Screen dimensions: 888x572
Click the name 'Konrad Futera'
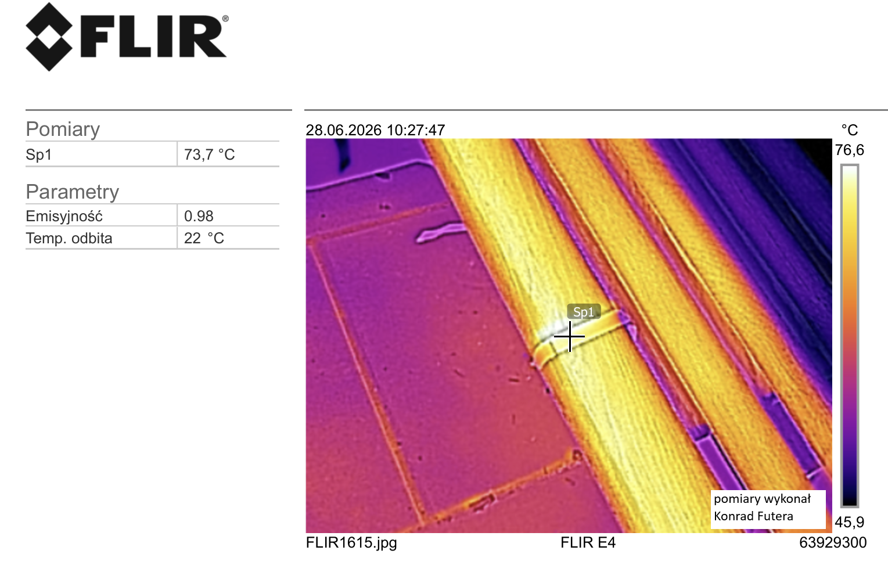(x=753, y=516)
